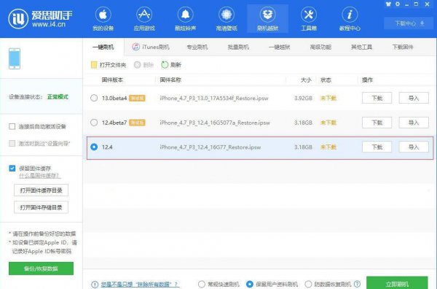Click the i4 爱思助手 logo
This screenshot has width=437, height=289.
40,19
